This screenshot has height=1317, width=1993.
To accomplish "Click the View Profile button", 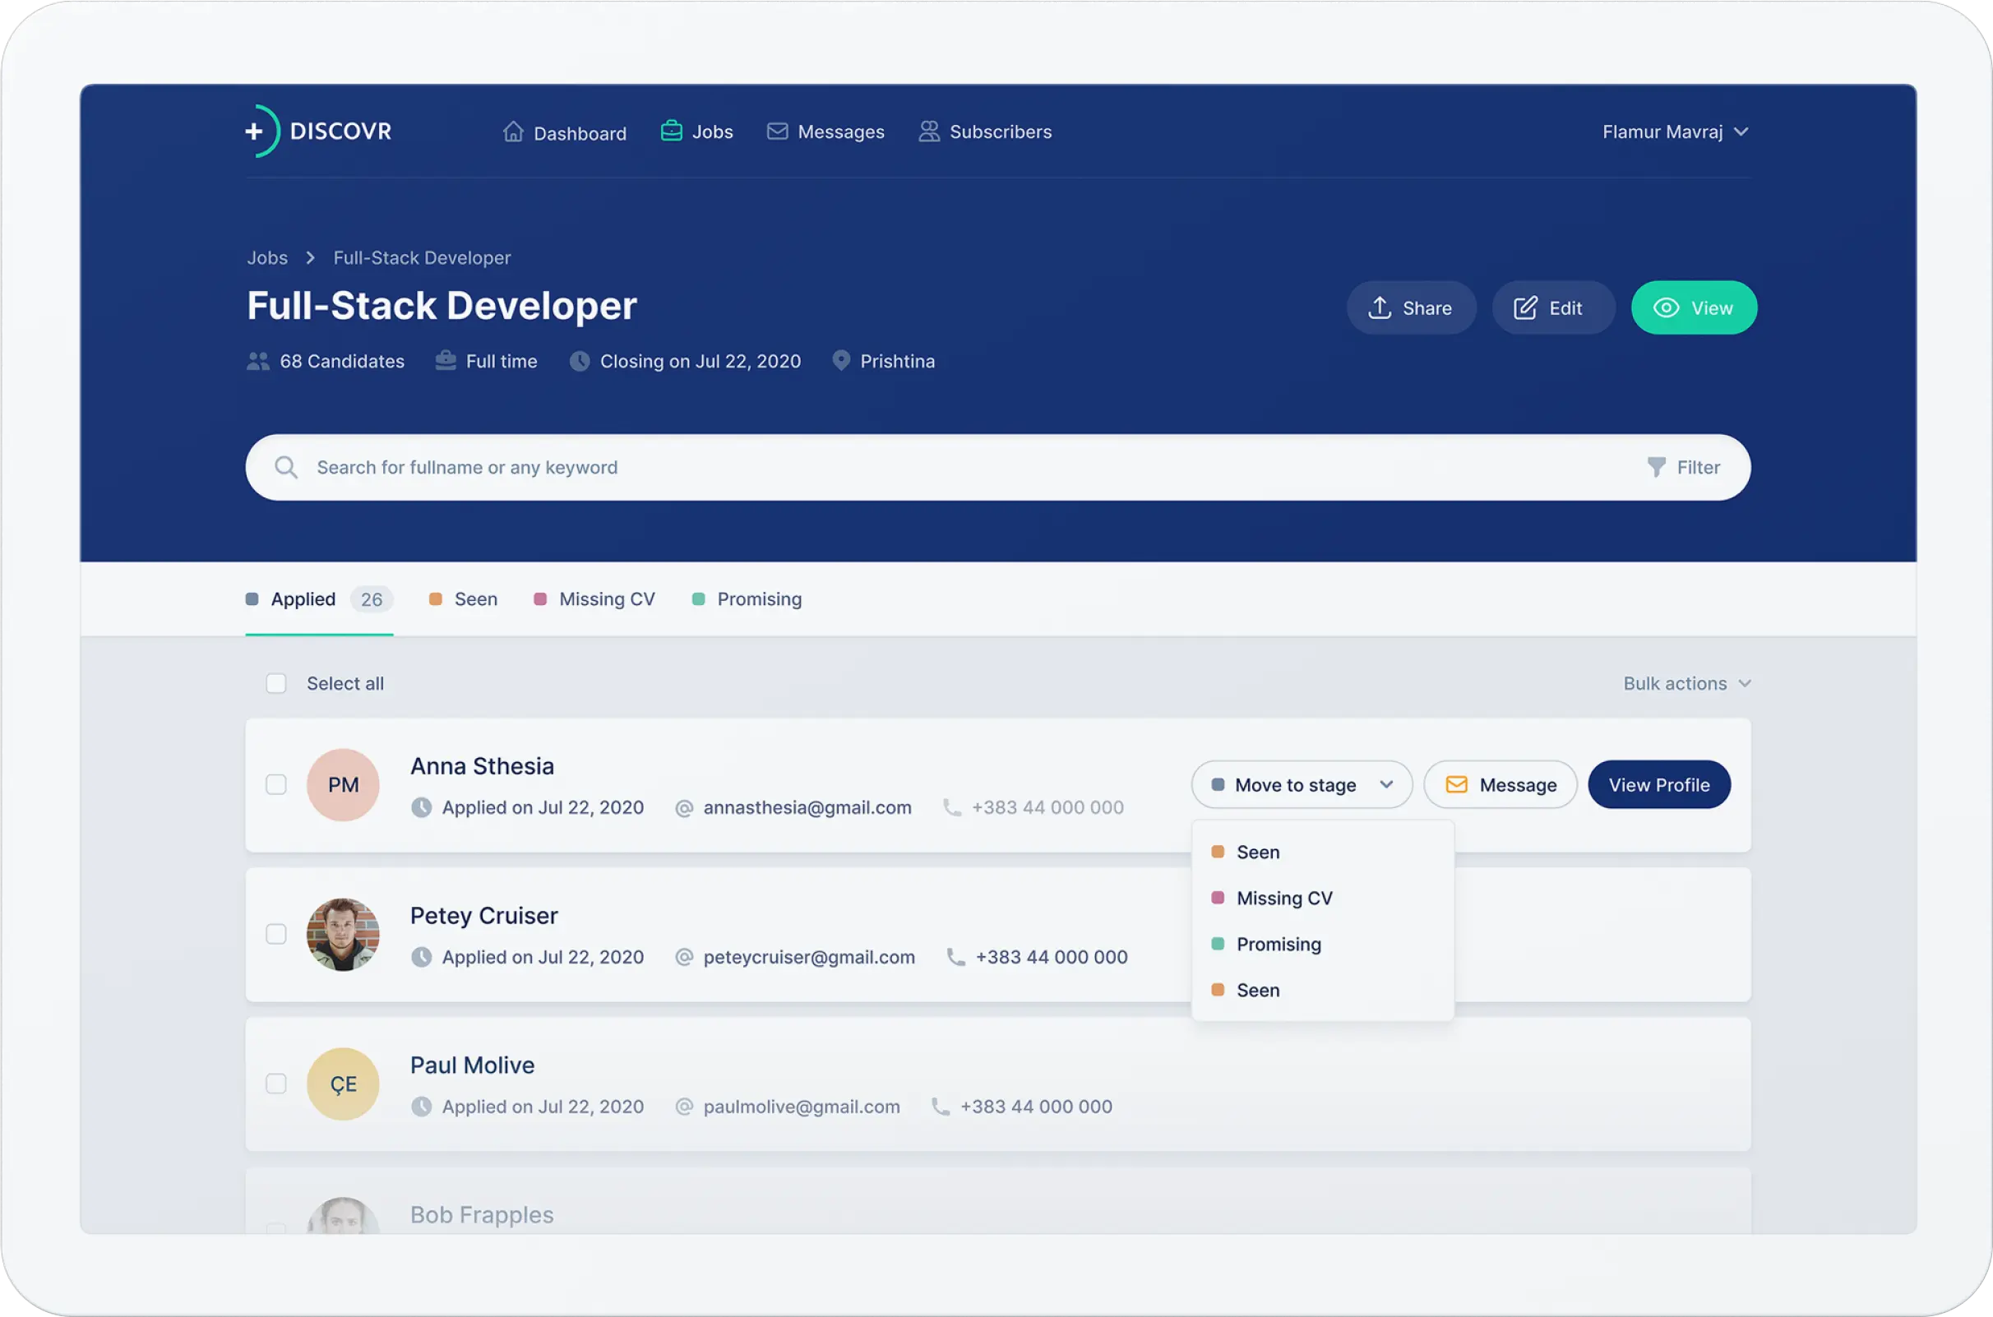I will (1658, 784).
